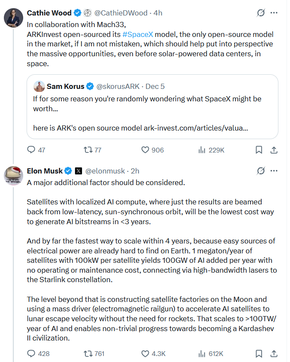Reply to Cathie Wood's post
This screenshot has width=290, height=362.
point(31,150)
